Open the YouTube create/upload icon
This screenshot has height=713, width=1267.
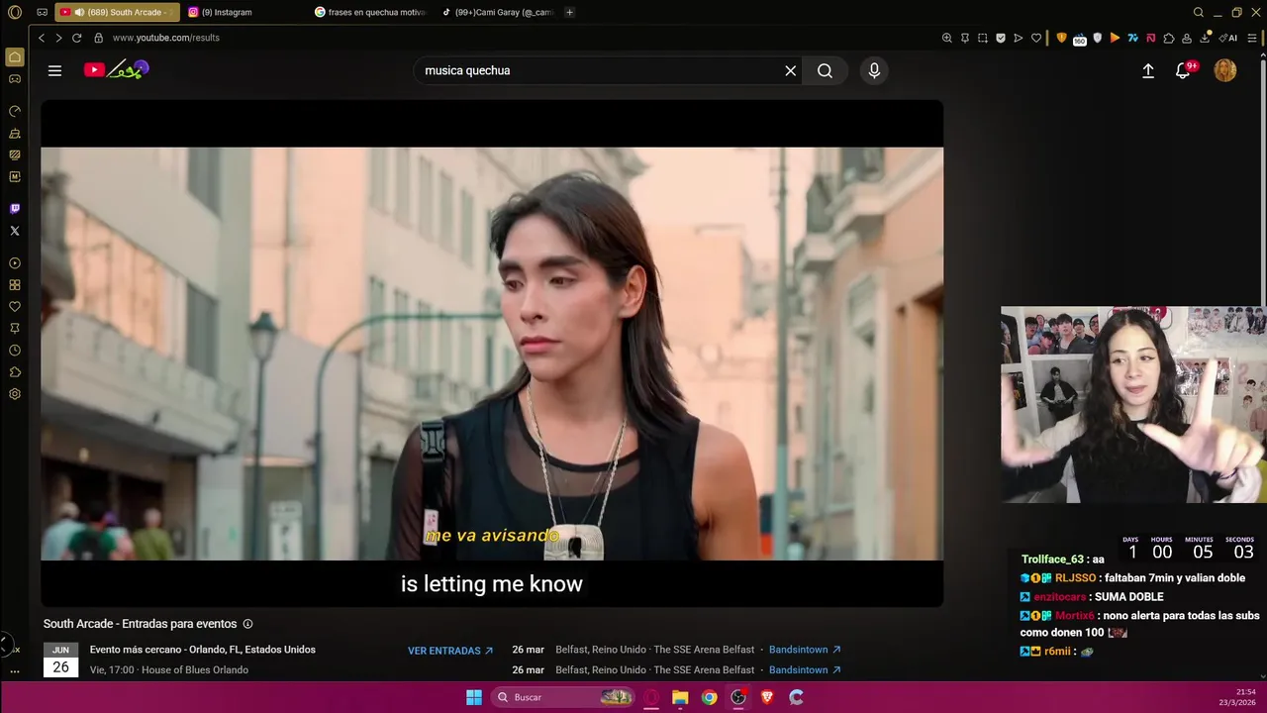click(1148, 70)
